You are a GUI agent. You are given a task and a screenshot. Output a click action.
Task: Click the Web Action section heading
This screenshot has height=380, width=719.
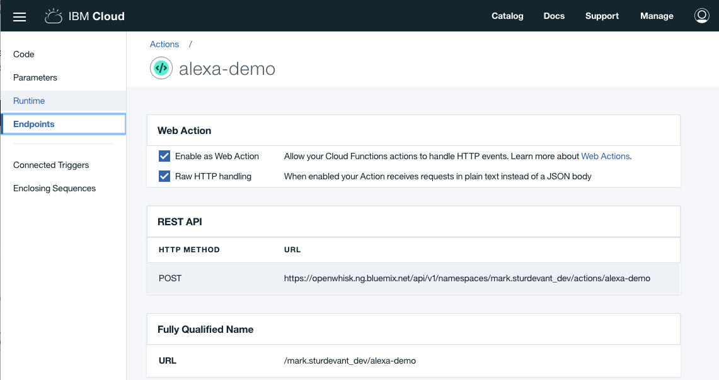[x=185, y=130]
